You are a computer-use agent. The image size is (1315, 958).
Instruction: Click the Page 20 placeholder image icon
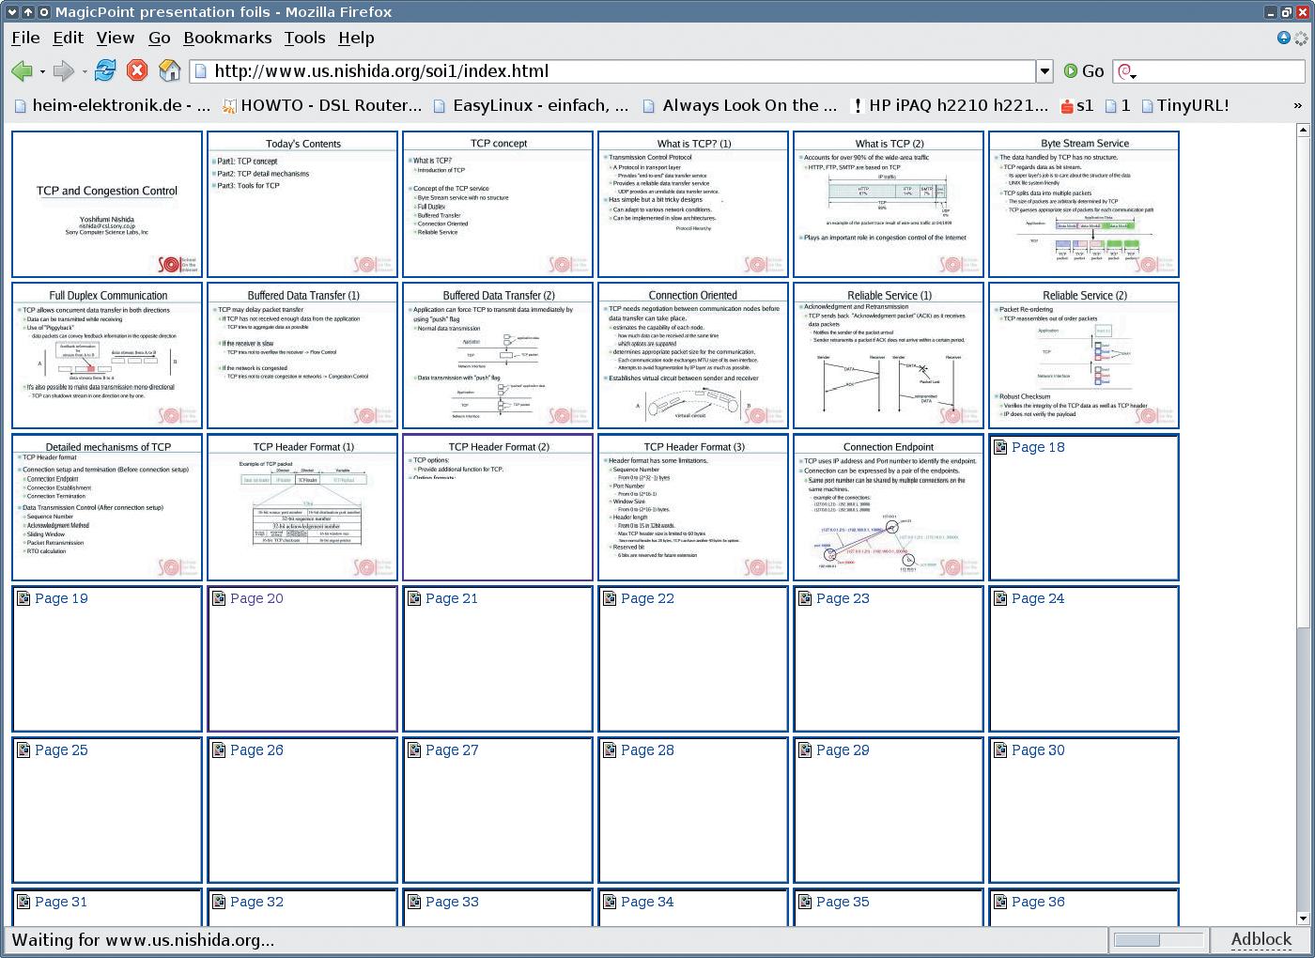(219, 598)
